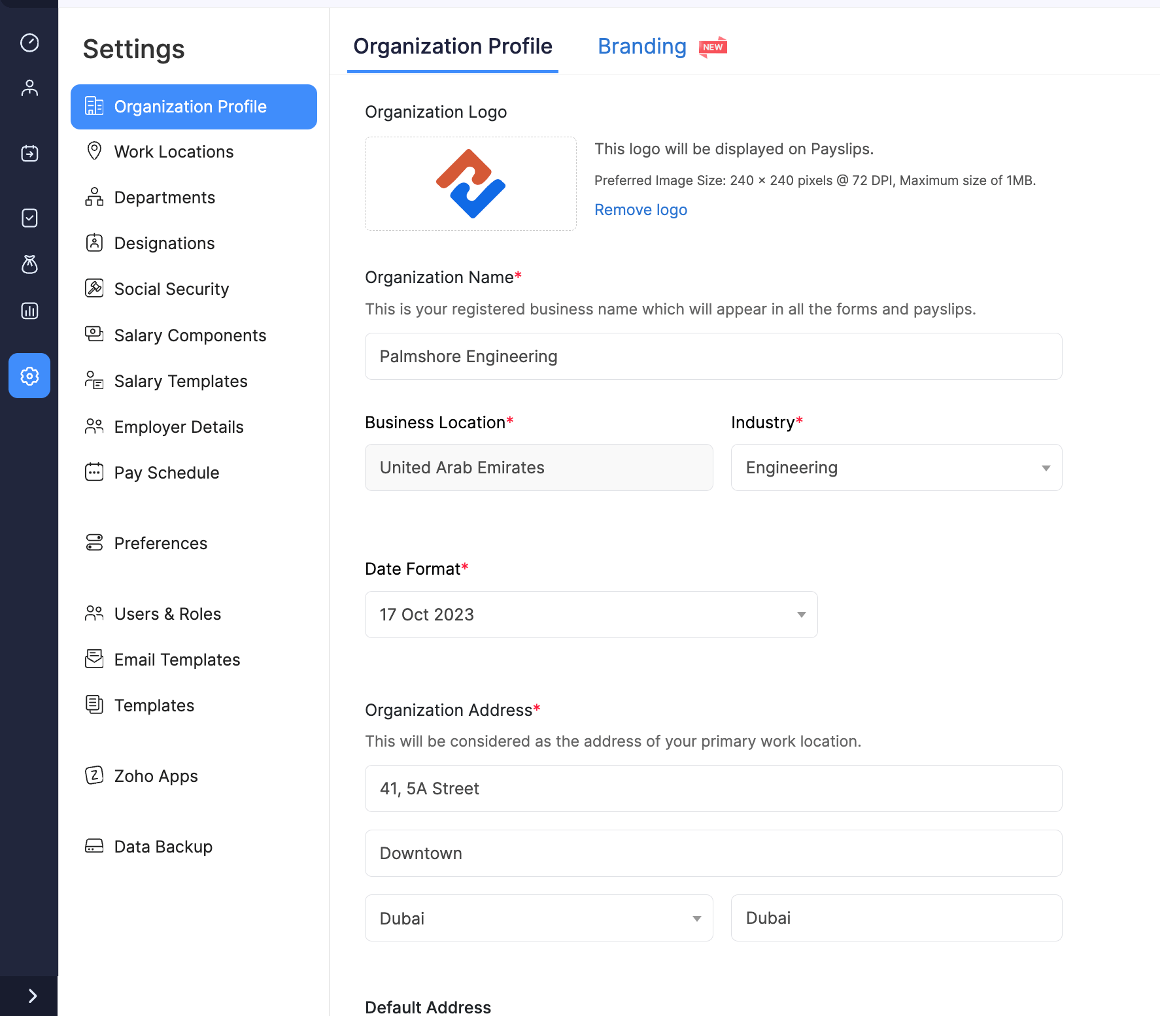The image size is (1160, 1016).
Task: Open the Industry dropdown showing Engineering
Action: pos(896,467)
